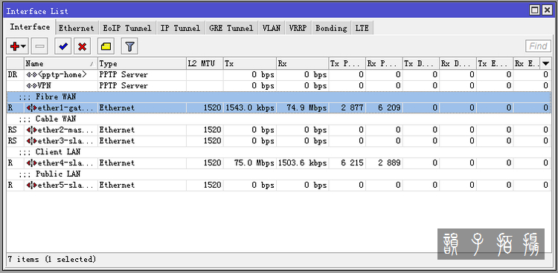Click the ether3-sla... interface icon

31,141
